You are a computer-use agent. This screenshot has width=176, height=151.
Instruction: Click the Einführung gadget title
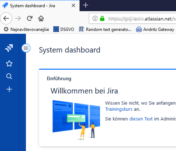pos(59,79)
